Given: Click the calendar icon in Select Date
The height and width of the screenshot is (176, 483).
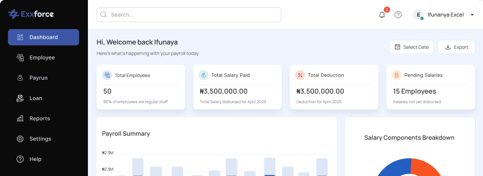Looking at the screenshot, I should 398,47.
